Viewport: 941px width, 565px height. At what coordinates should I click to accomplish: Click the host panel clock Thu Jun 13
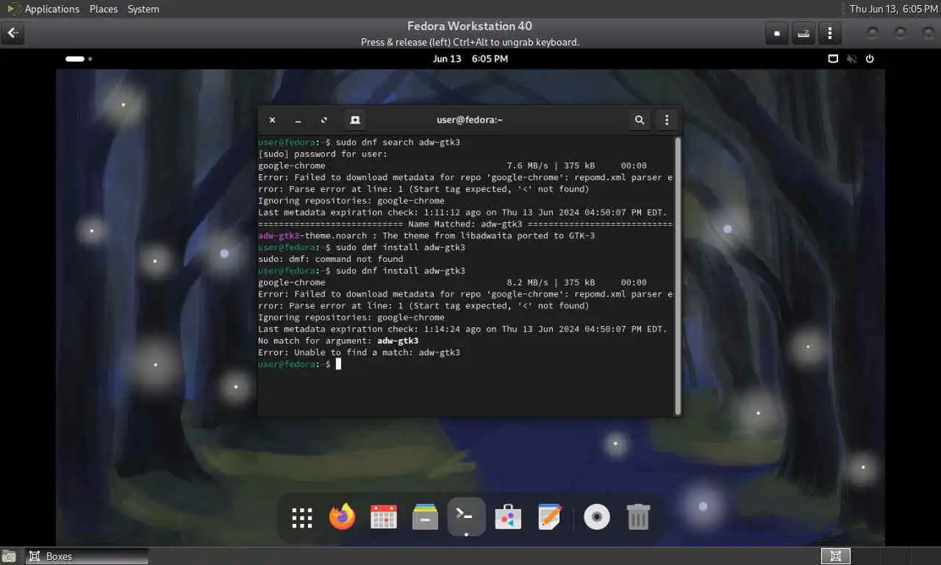tap(893, 9)
